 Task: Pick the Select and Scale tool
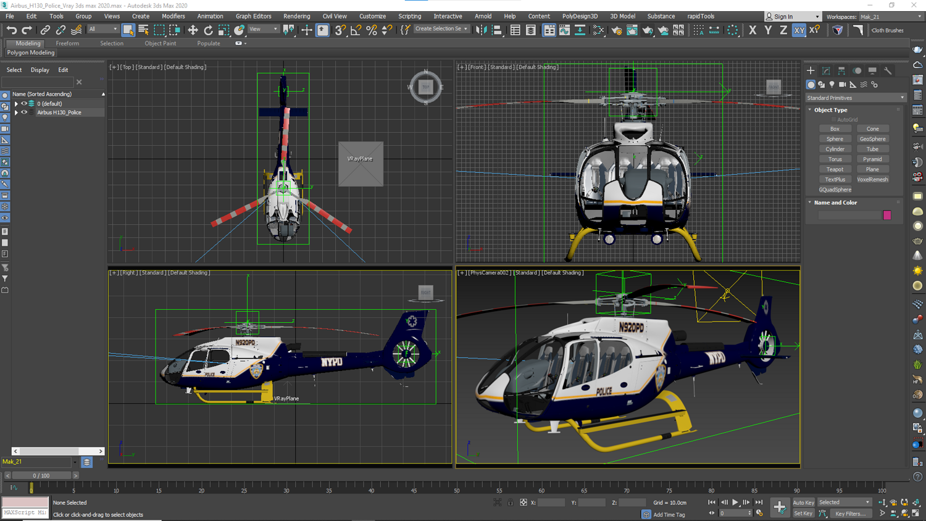tap(223, 30)
